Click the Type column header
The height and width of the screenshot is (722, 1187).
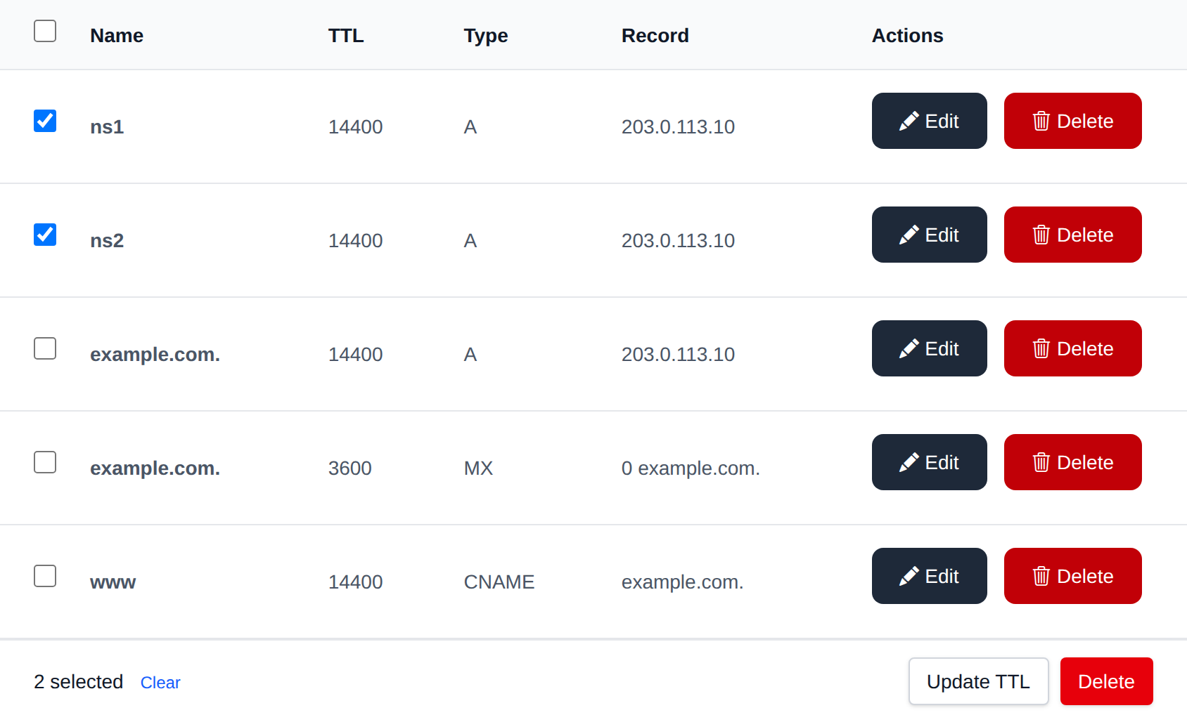(486, 36)
